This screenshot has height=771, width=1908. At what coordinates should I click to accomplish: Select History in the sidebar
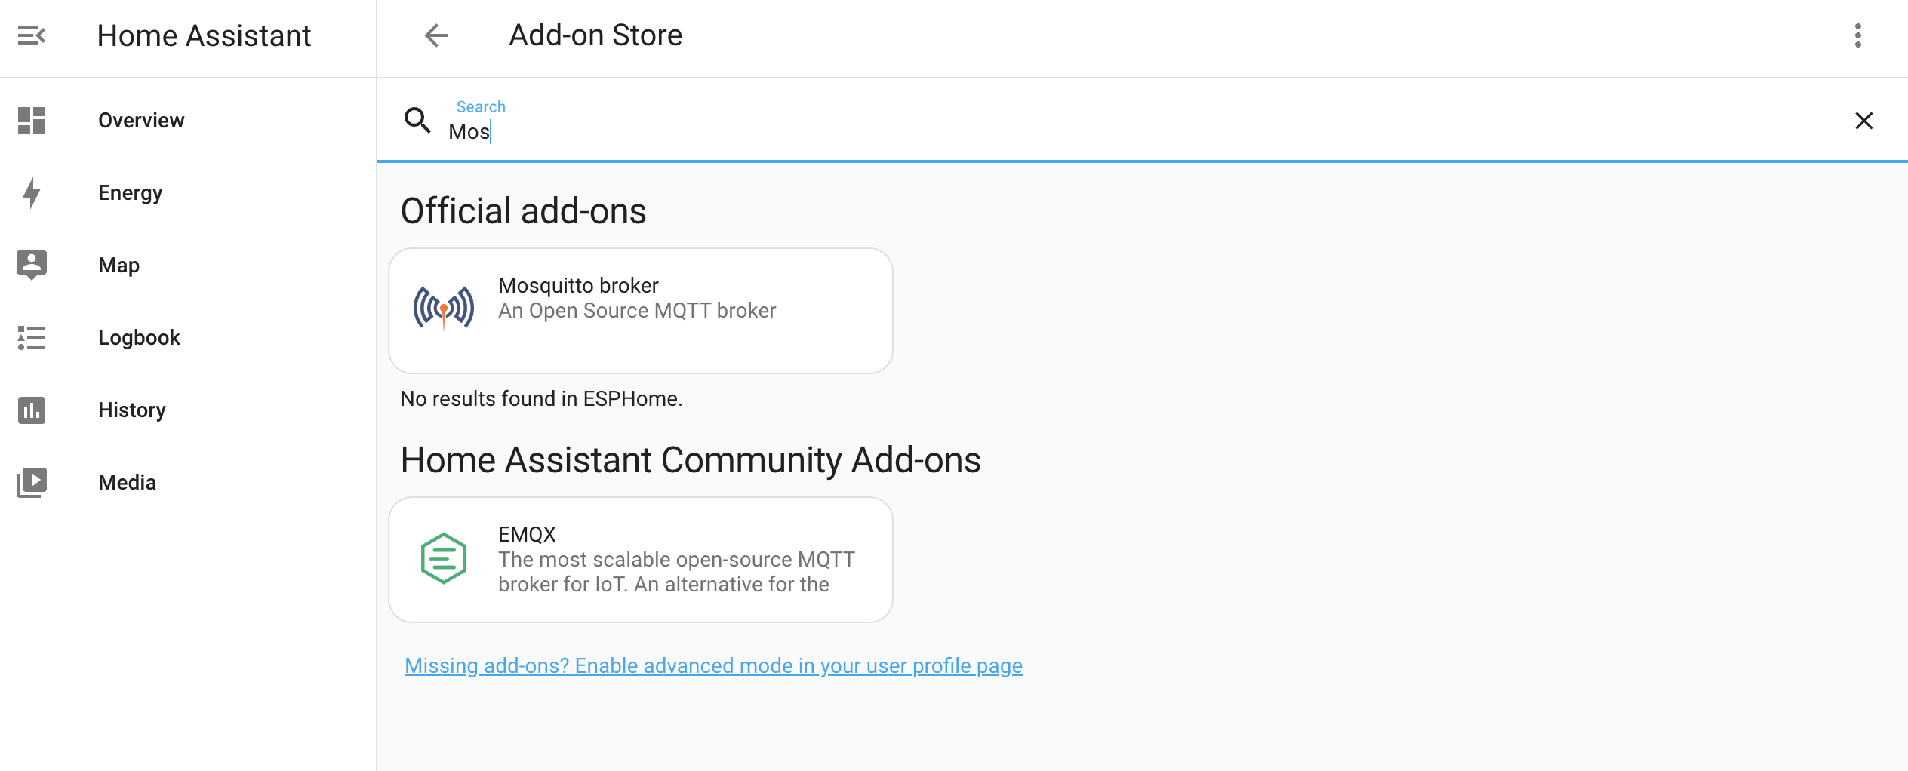click(x=132, y=410)
